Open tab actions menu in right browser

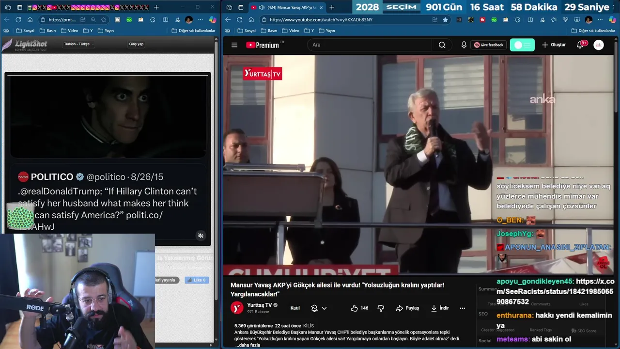[x=241, y=7]
